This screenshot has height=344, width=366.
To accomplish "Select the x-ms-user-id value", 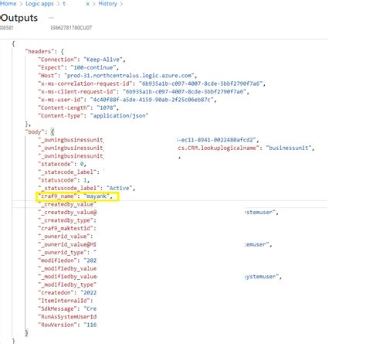I will pyautogui.click(x=152, y=100).
